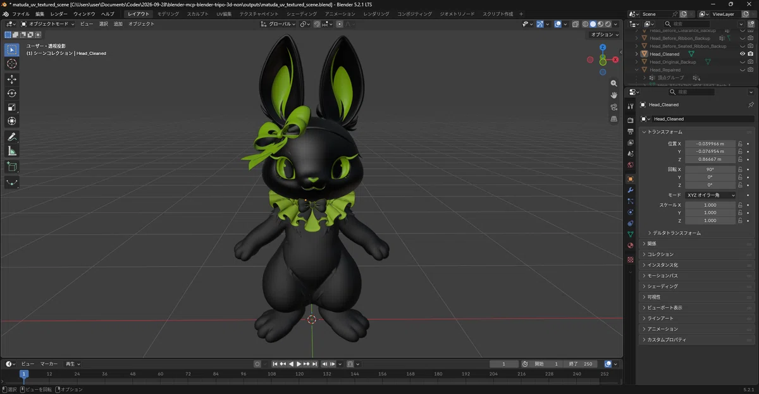Open the レンダー menu
This screenshot has width=759, height=394.
[x=59, y=14]
